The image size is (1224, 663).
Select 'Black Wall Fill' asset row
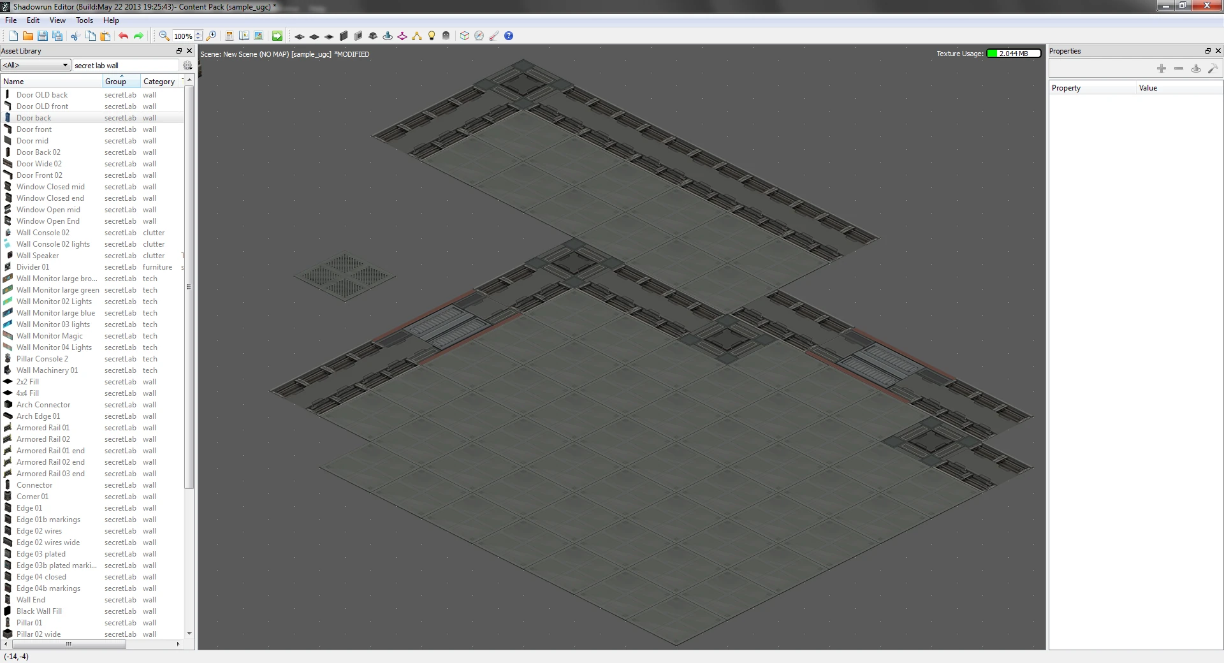tap(92, 611)
